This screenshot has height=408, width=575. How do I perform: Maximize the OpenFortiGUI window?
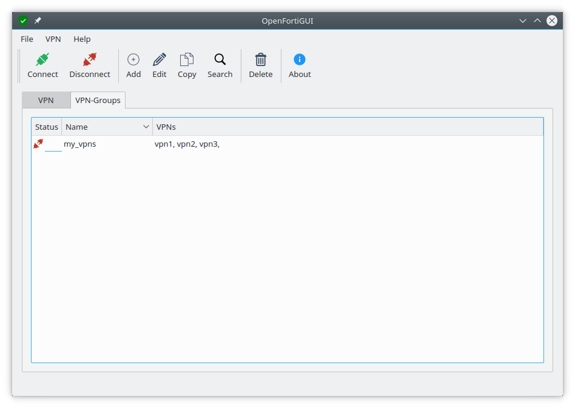[x=537, y=21]
